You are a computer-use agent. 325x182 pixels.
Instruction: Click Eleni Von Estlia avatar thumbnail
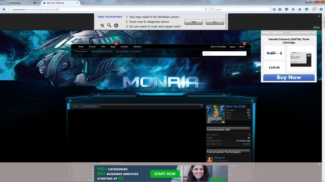[216, 114]
